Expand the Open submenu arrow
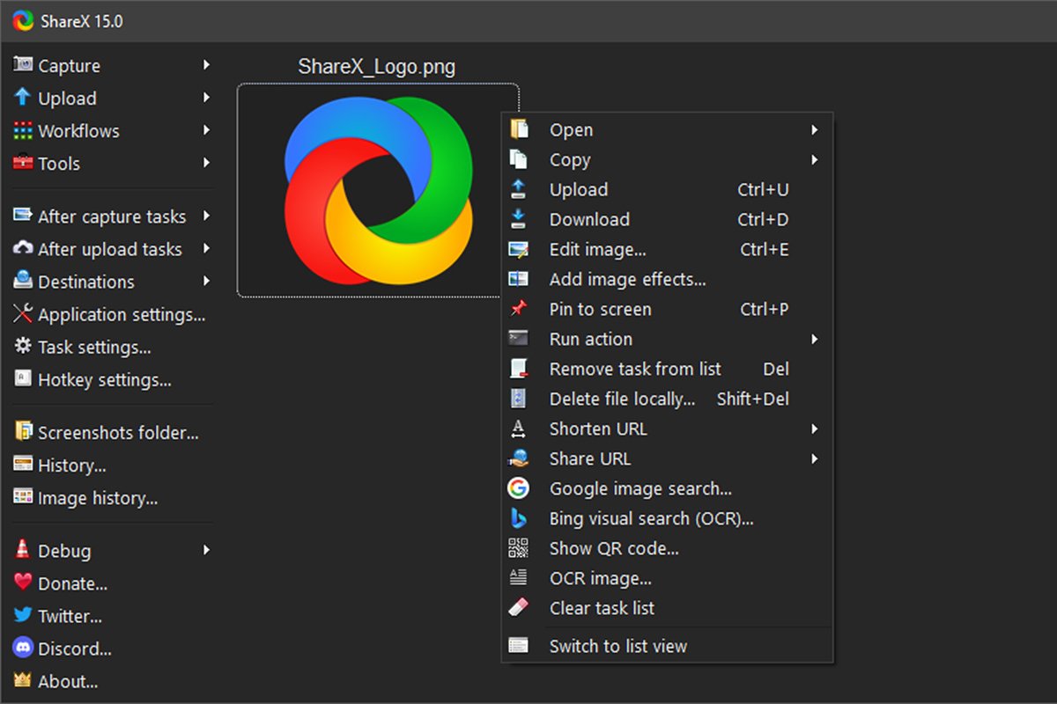 (x=815, y=130)
